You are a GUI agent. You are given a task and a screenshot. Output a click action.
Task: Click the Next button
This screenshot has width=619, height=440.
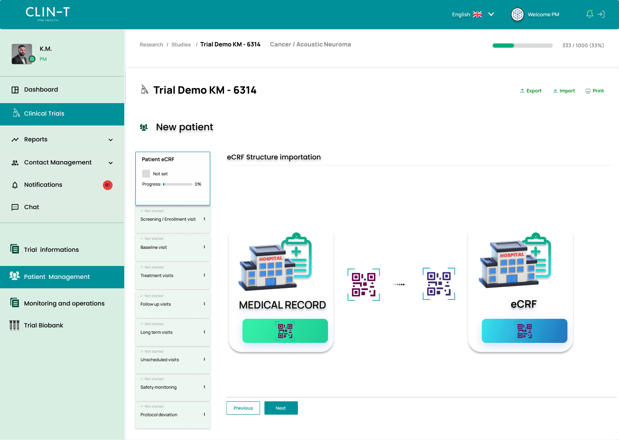pos(281,408)
